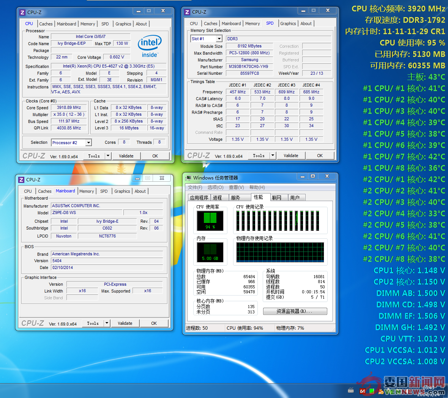Screen dimensions: 448x398
Task: Switch to Mainboard tab in the CPU-tab CPU-Z window
Action: 66,24
